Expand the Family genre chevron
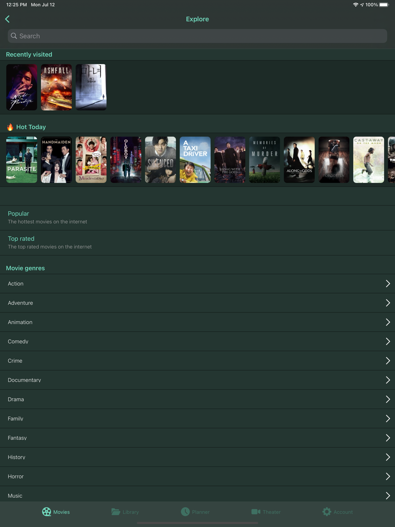The width and height of the screenshot is (395, 527). [387, 418]
